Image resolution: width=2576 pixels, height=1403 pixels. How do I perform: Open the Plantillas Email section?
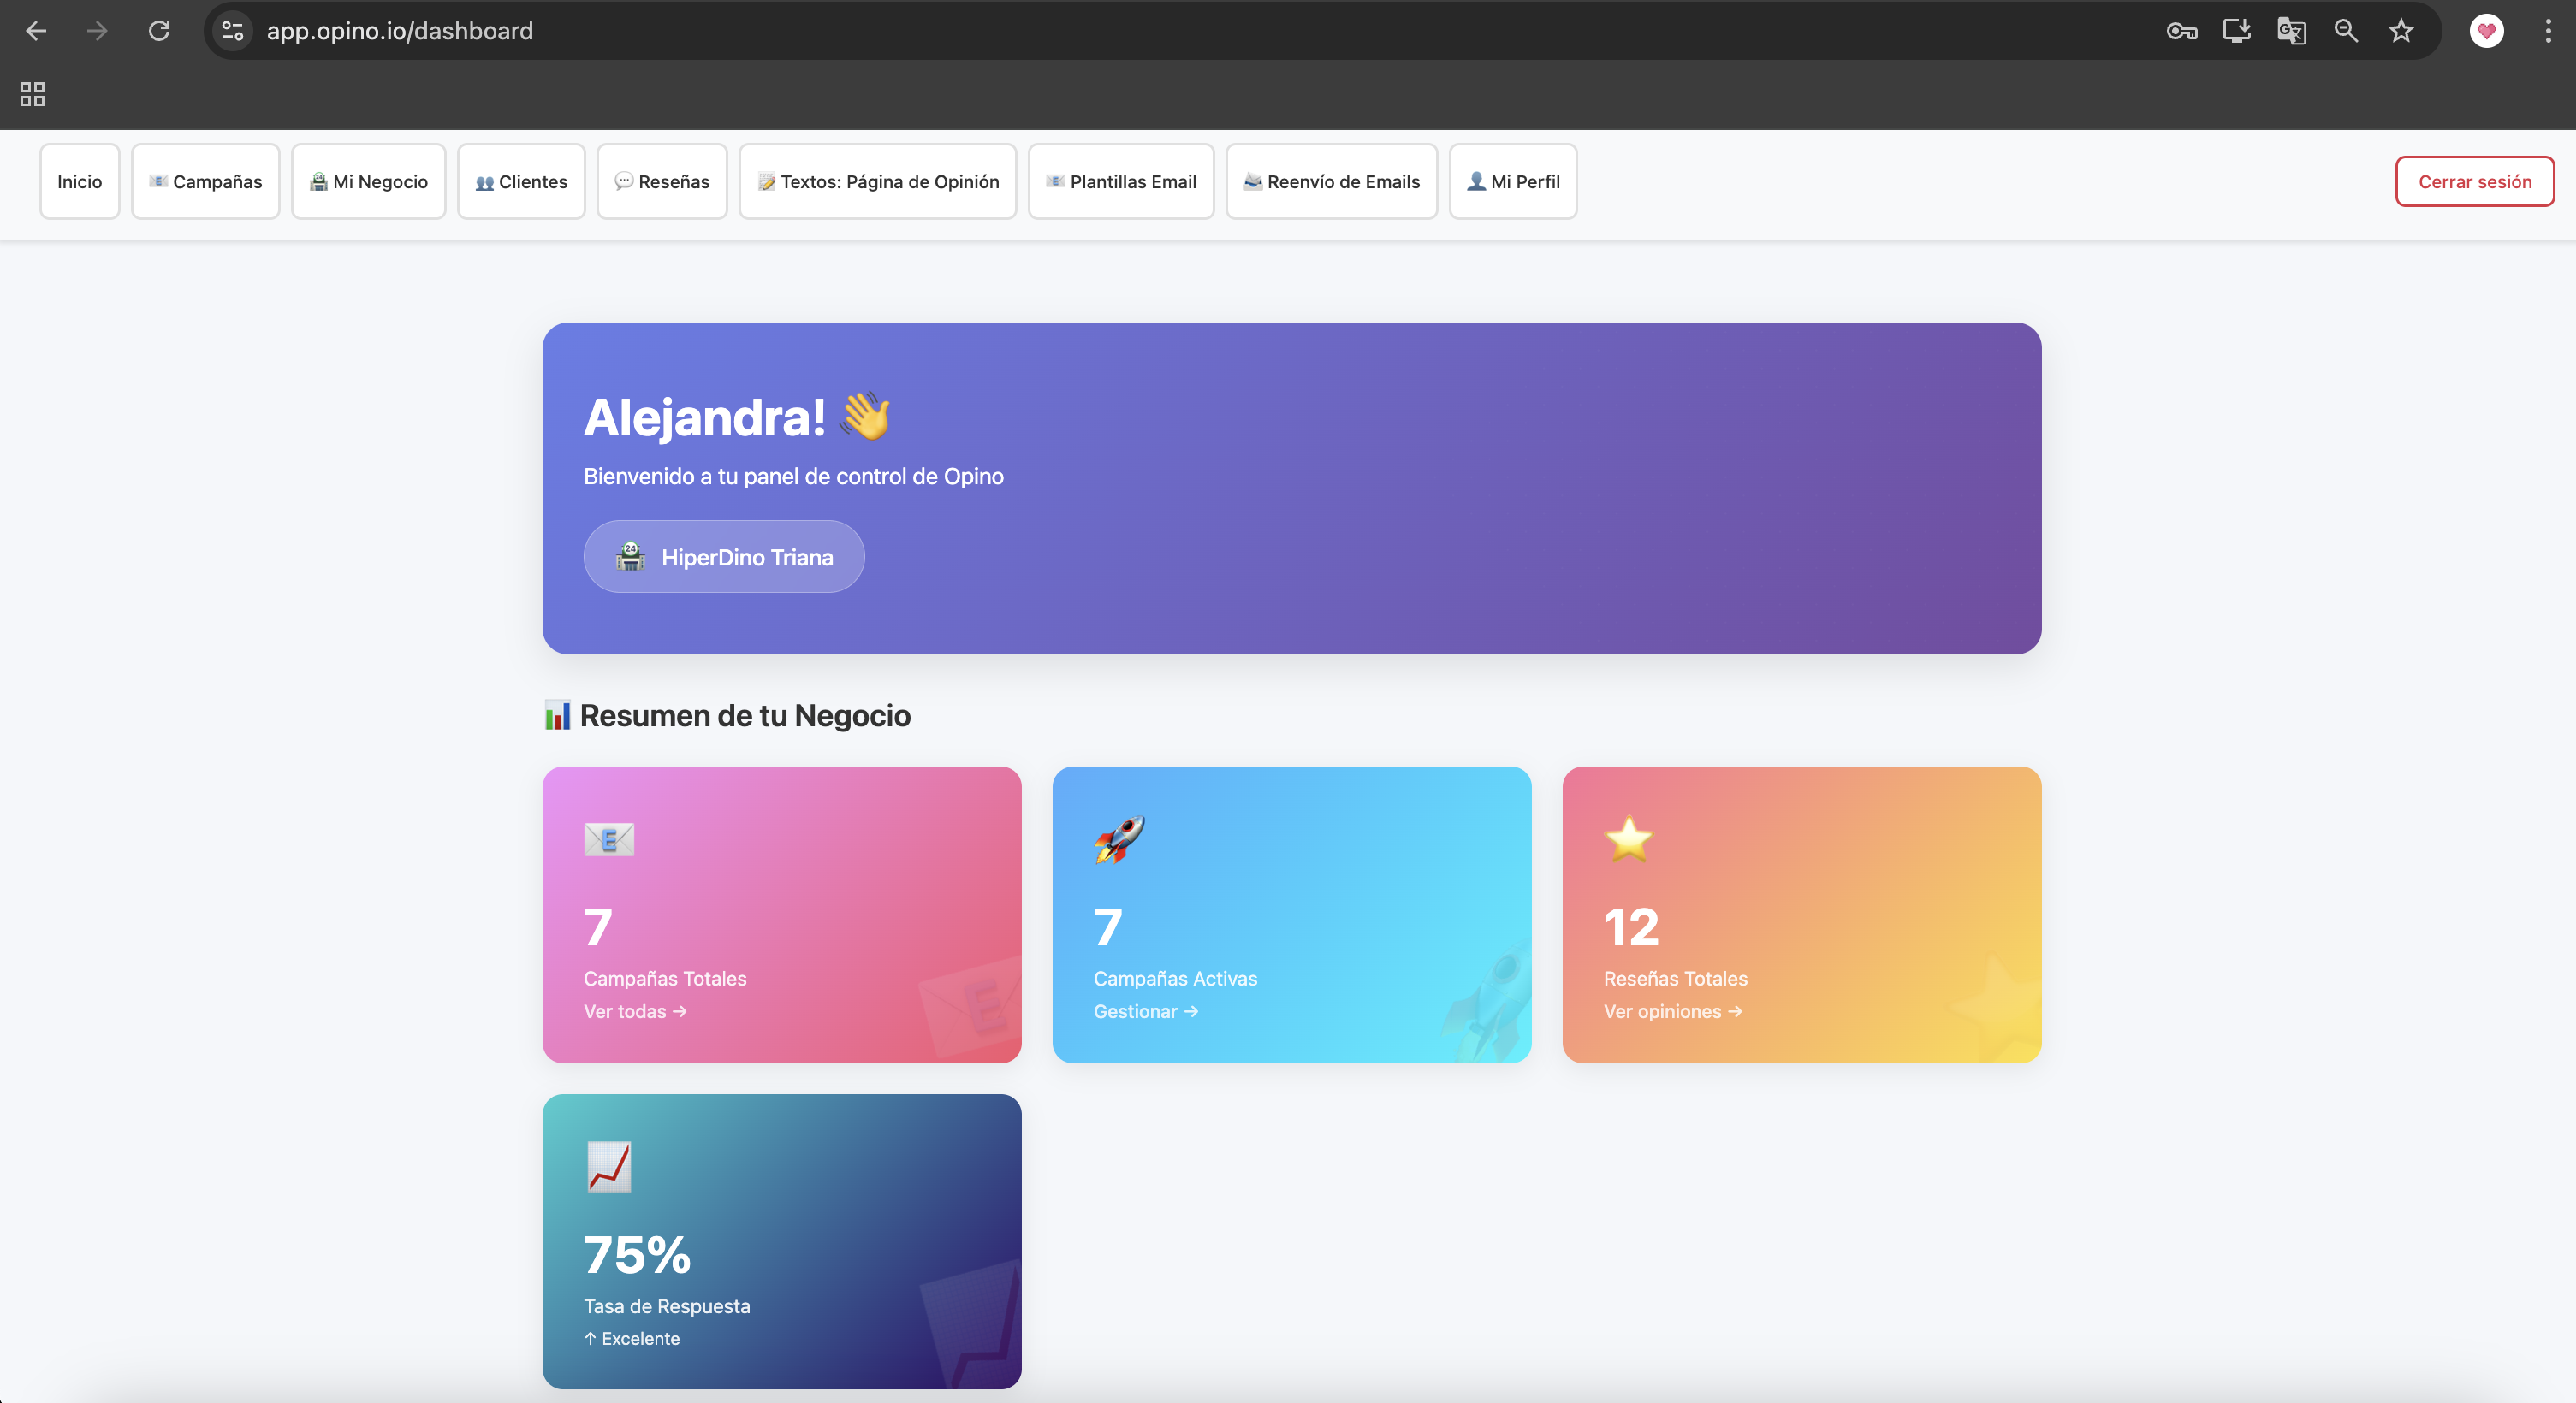pyautogui.click(x=1120, y=181)
